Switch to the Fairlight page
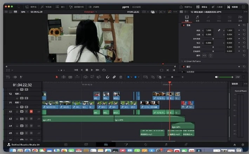 [166, 145]
